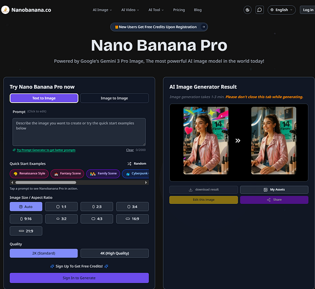Screen dimensions: 315x289
Task: Click the family emoji on Family Scene
Action: tap(93, 173)
